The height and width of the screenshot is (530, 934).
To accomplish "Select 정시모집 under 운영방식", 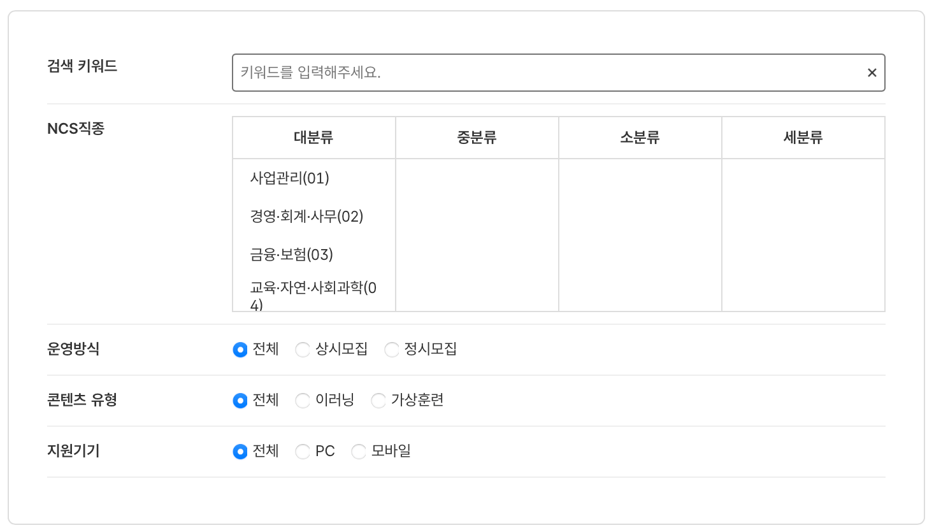I will tap(391, 349).
